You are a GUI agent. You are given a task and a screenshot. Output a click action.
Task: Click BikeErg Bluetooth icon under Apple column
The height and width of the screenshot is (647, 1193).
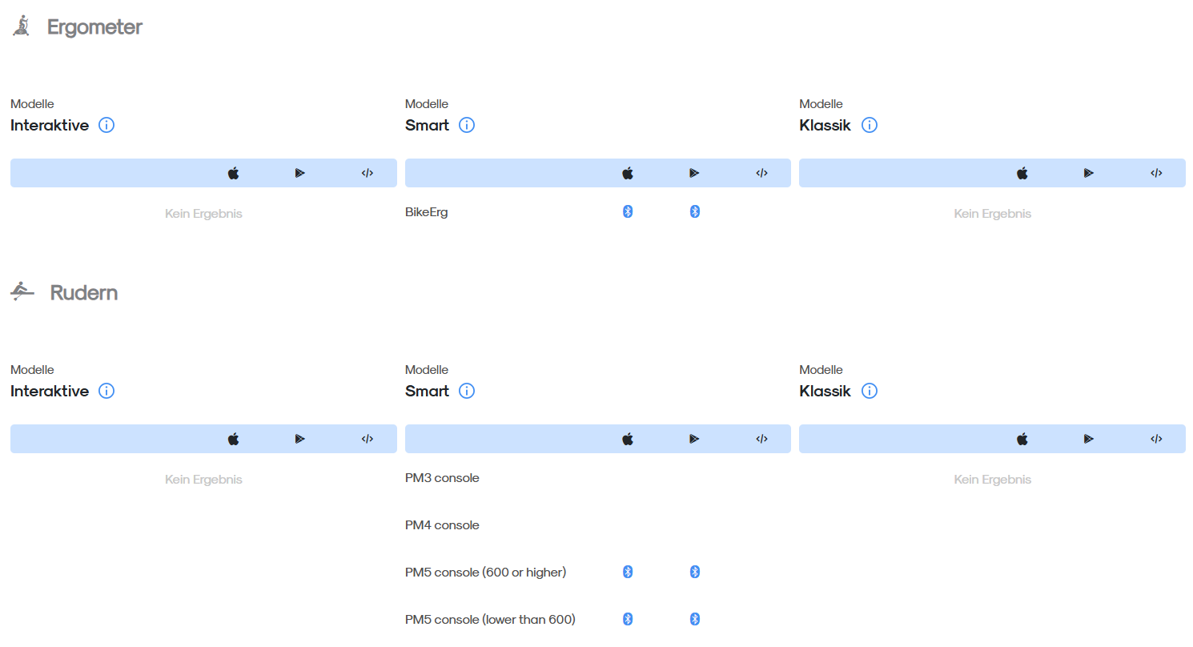tap(628, 211)
